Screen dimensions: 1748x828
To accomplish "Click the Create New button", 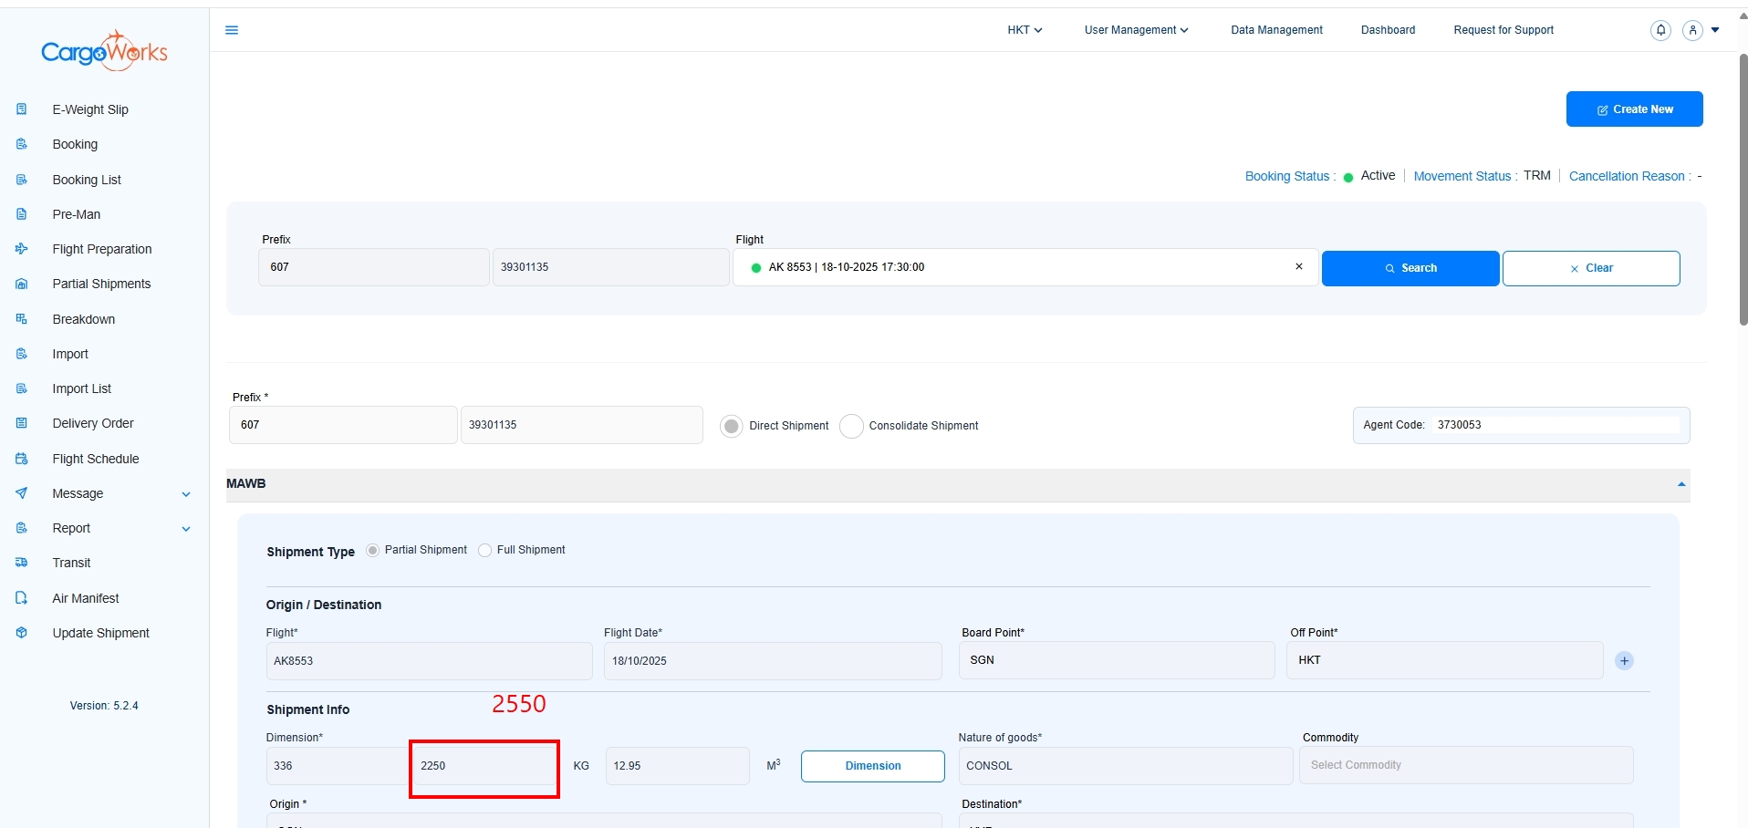I will tap(1634, 109).
